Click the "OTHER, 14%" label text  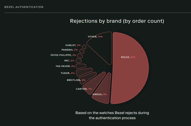coord(95,37)
